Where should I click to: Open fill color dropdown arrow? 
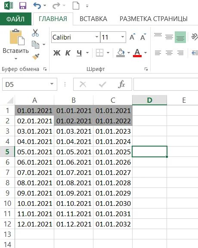point(129,53)
